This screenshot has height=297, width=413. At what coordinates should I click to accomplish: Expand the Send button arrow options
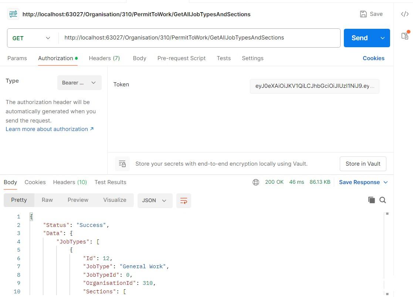click(x=383, y=38)
